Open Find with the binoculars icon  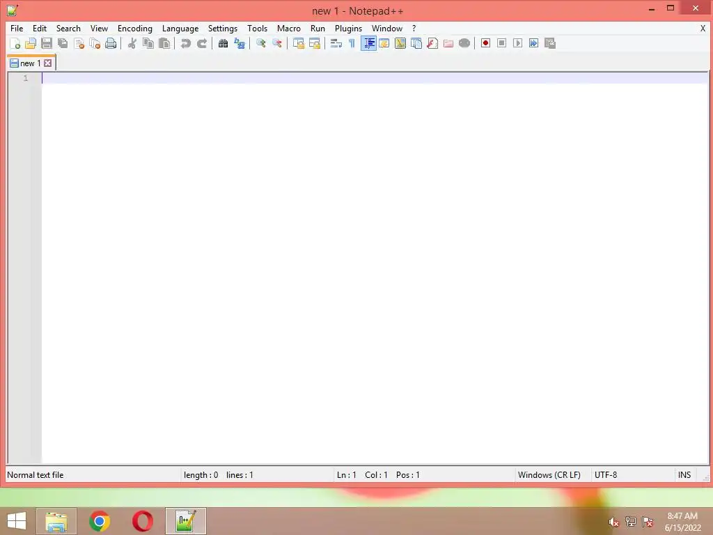click(223, 43)
